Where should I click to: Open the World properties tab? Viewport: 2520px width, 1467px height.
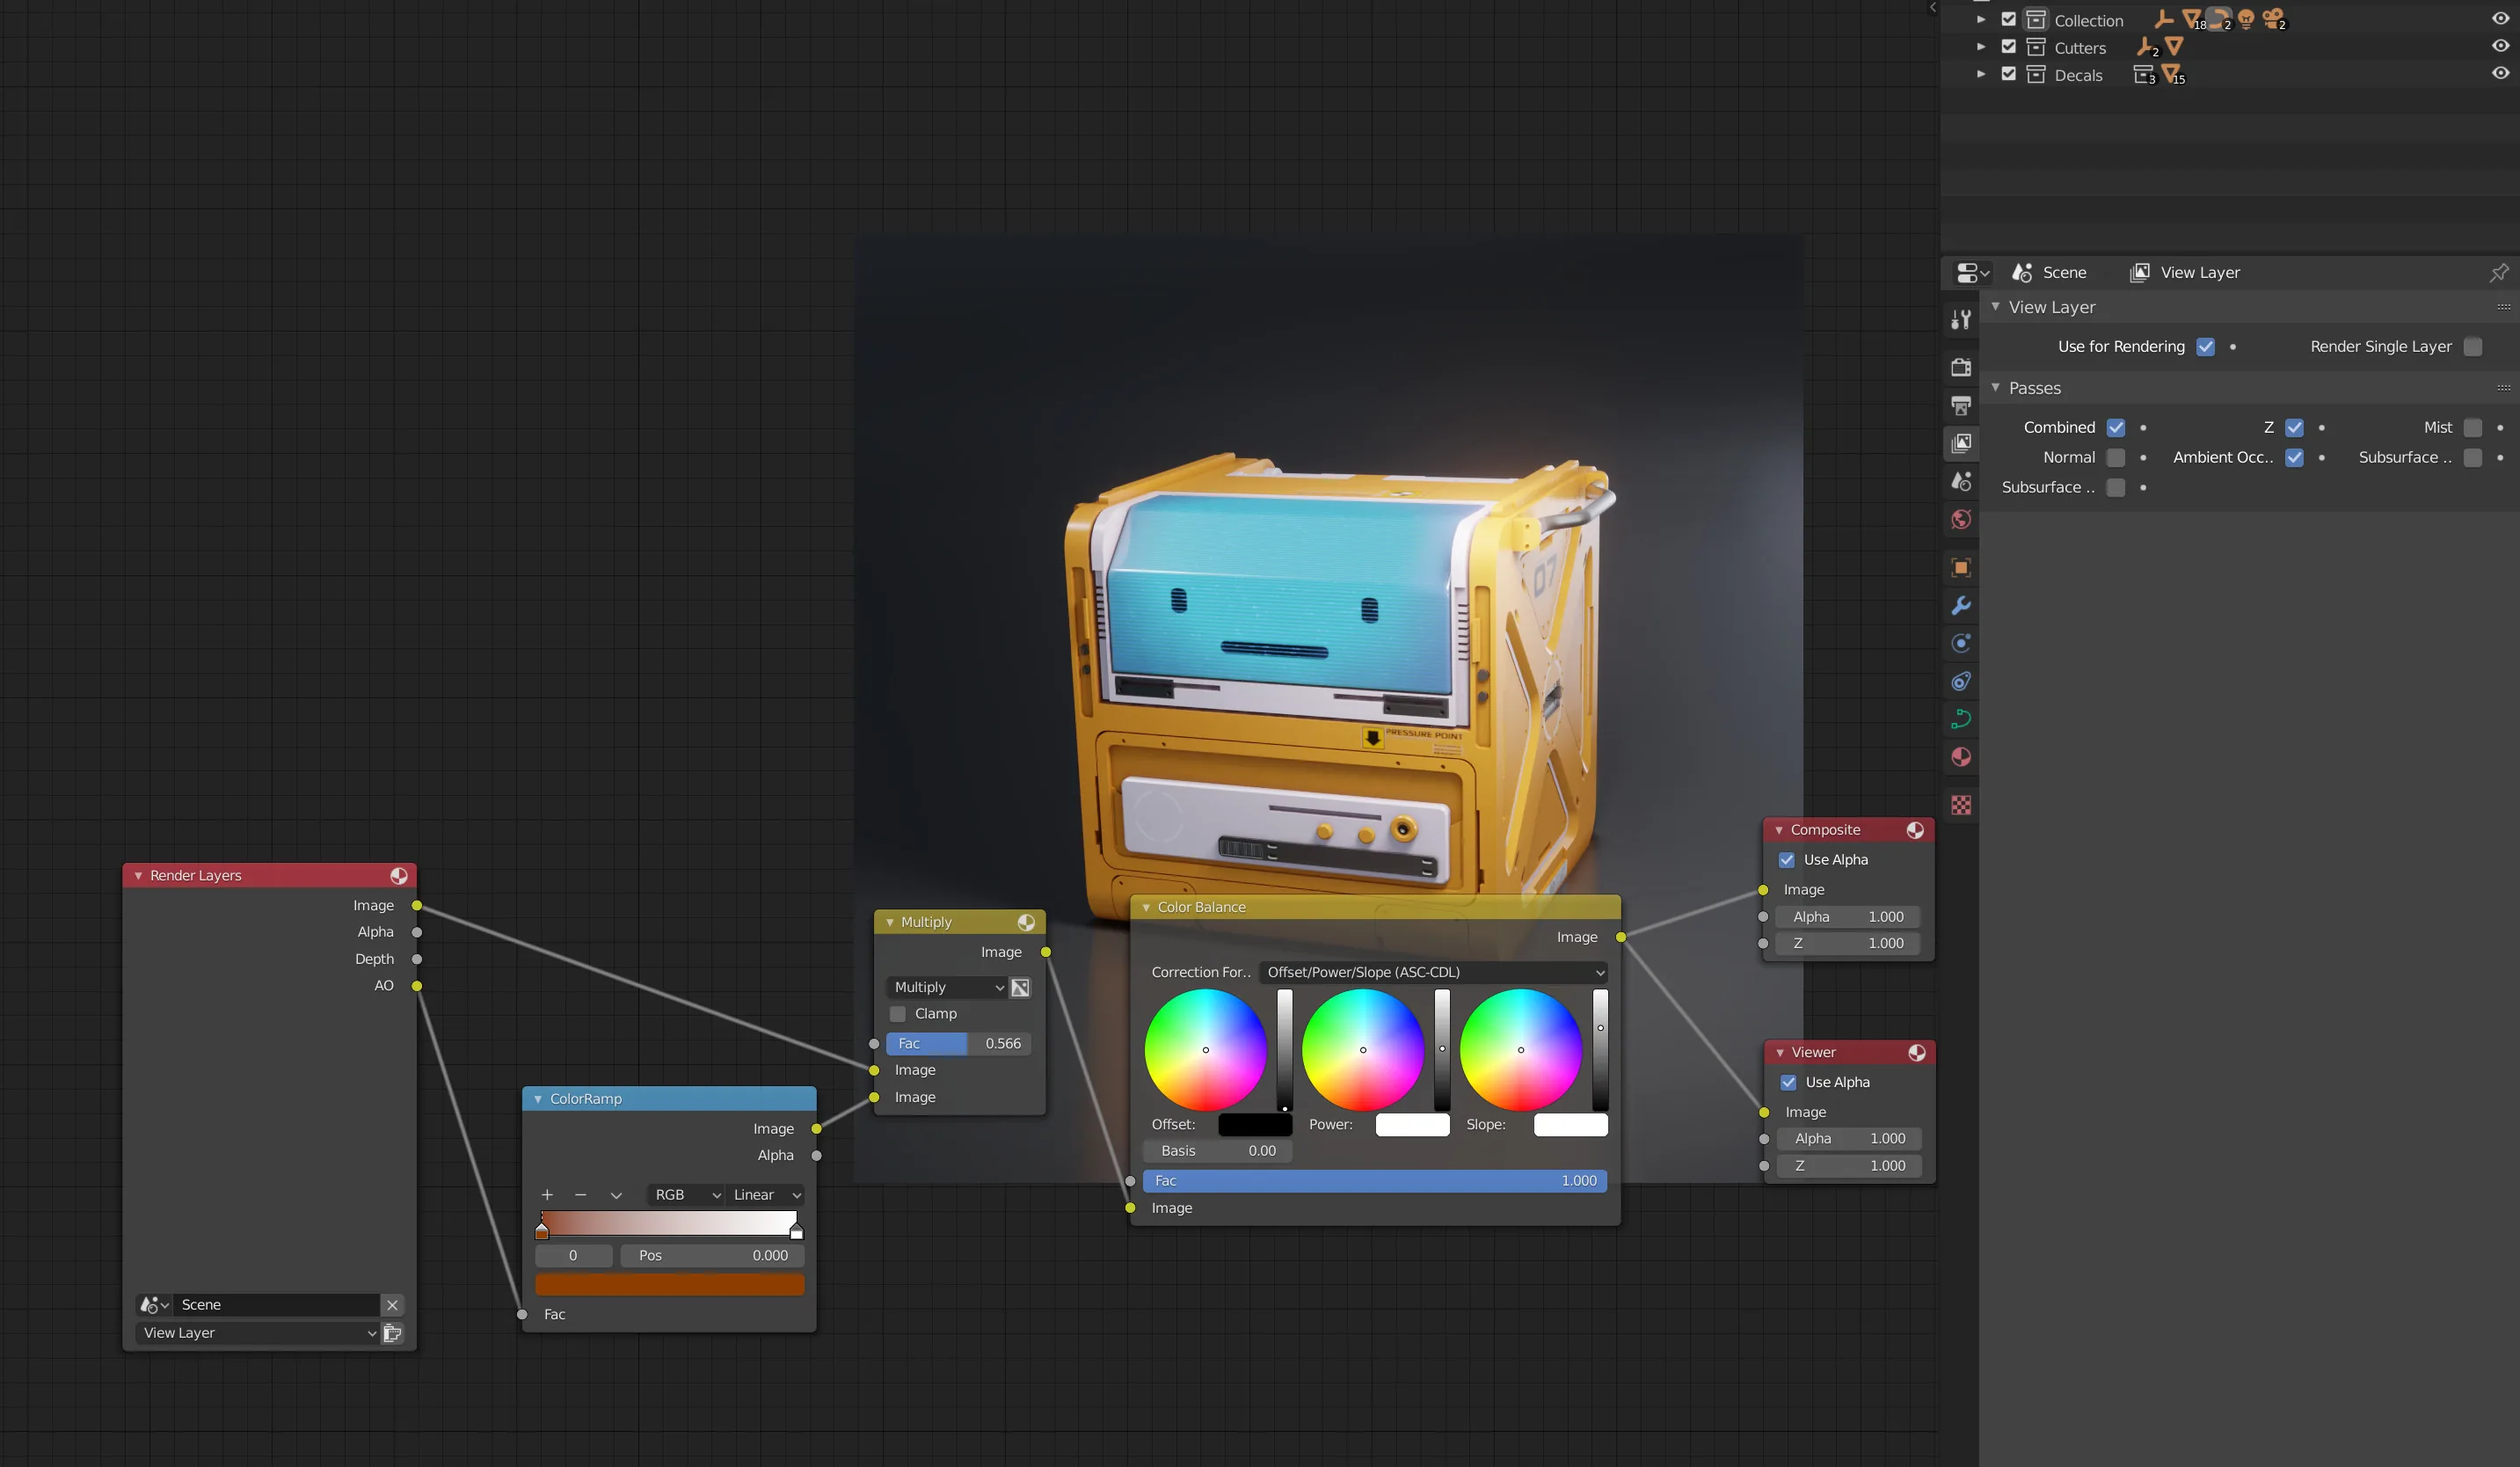1960,519
